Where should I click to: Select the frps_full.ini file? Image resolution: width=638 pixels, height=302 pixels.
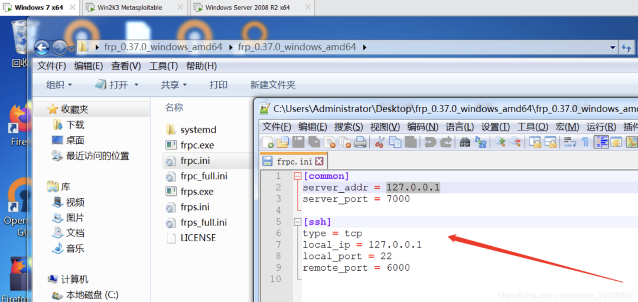[203, 222]
